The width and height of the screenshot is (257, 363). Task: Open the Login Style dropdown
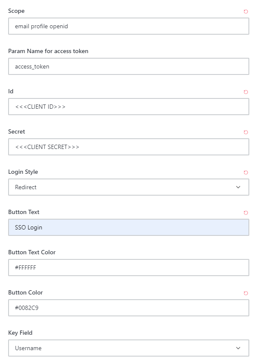point(128,187)
